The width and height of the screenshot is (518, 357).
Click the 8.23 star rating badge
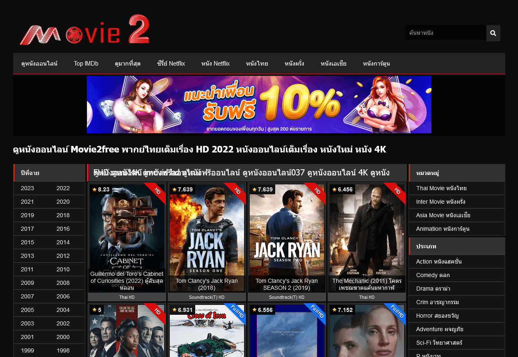click(x=100, y=189)
